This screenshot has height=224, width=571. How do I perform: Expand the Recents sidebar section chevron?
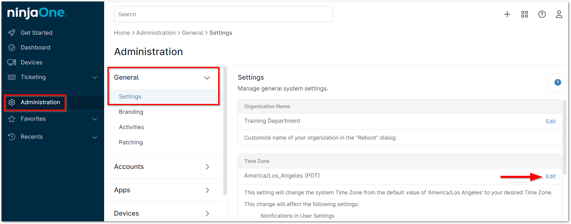tap(95, 137)
